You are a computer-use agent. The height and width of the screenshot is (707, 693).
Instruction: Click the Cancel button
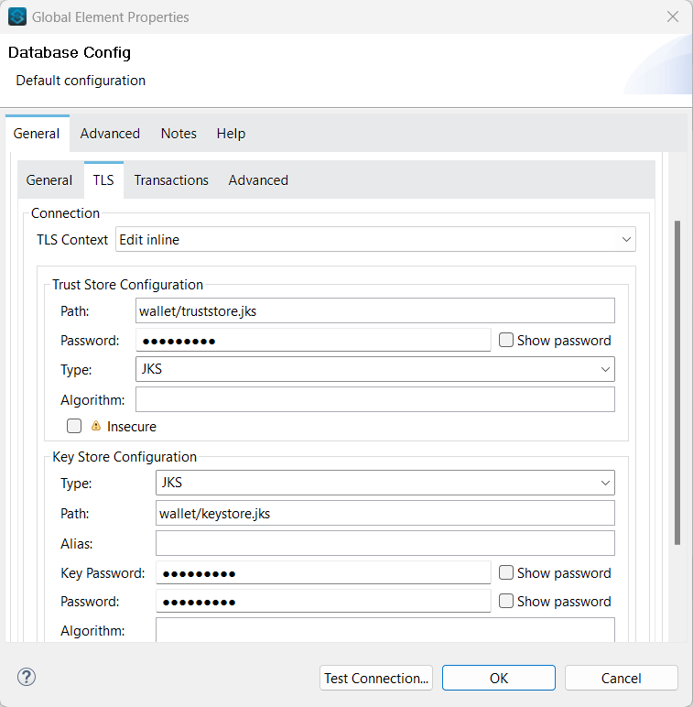[x=621, y=678]
